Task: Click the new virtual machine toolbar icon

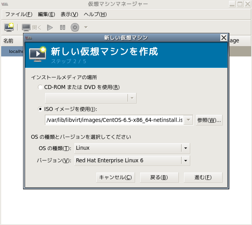Action: (x=9, y=27)
